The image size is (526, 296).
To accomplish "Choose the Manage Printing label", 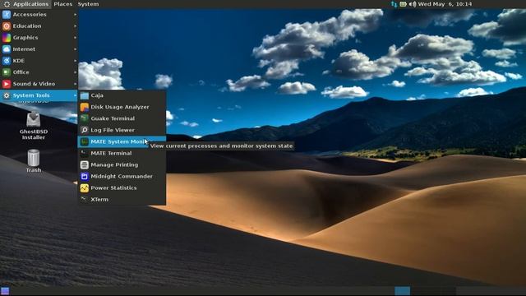I will click(114, 164).
